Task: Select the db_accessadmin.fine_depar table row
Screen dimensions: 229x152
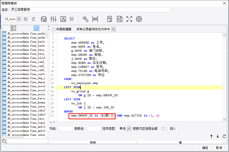Action: click(24, 82)
